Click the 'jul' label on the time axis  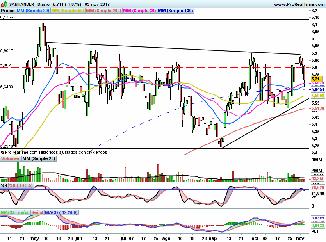tap(123, 238)
